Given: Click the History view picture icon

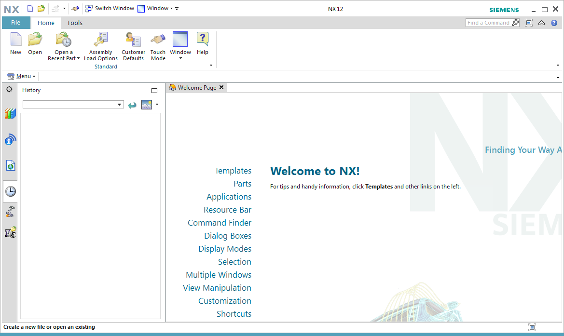Looking at the screenshot, I should click(x=147, y=105).
